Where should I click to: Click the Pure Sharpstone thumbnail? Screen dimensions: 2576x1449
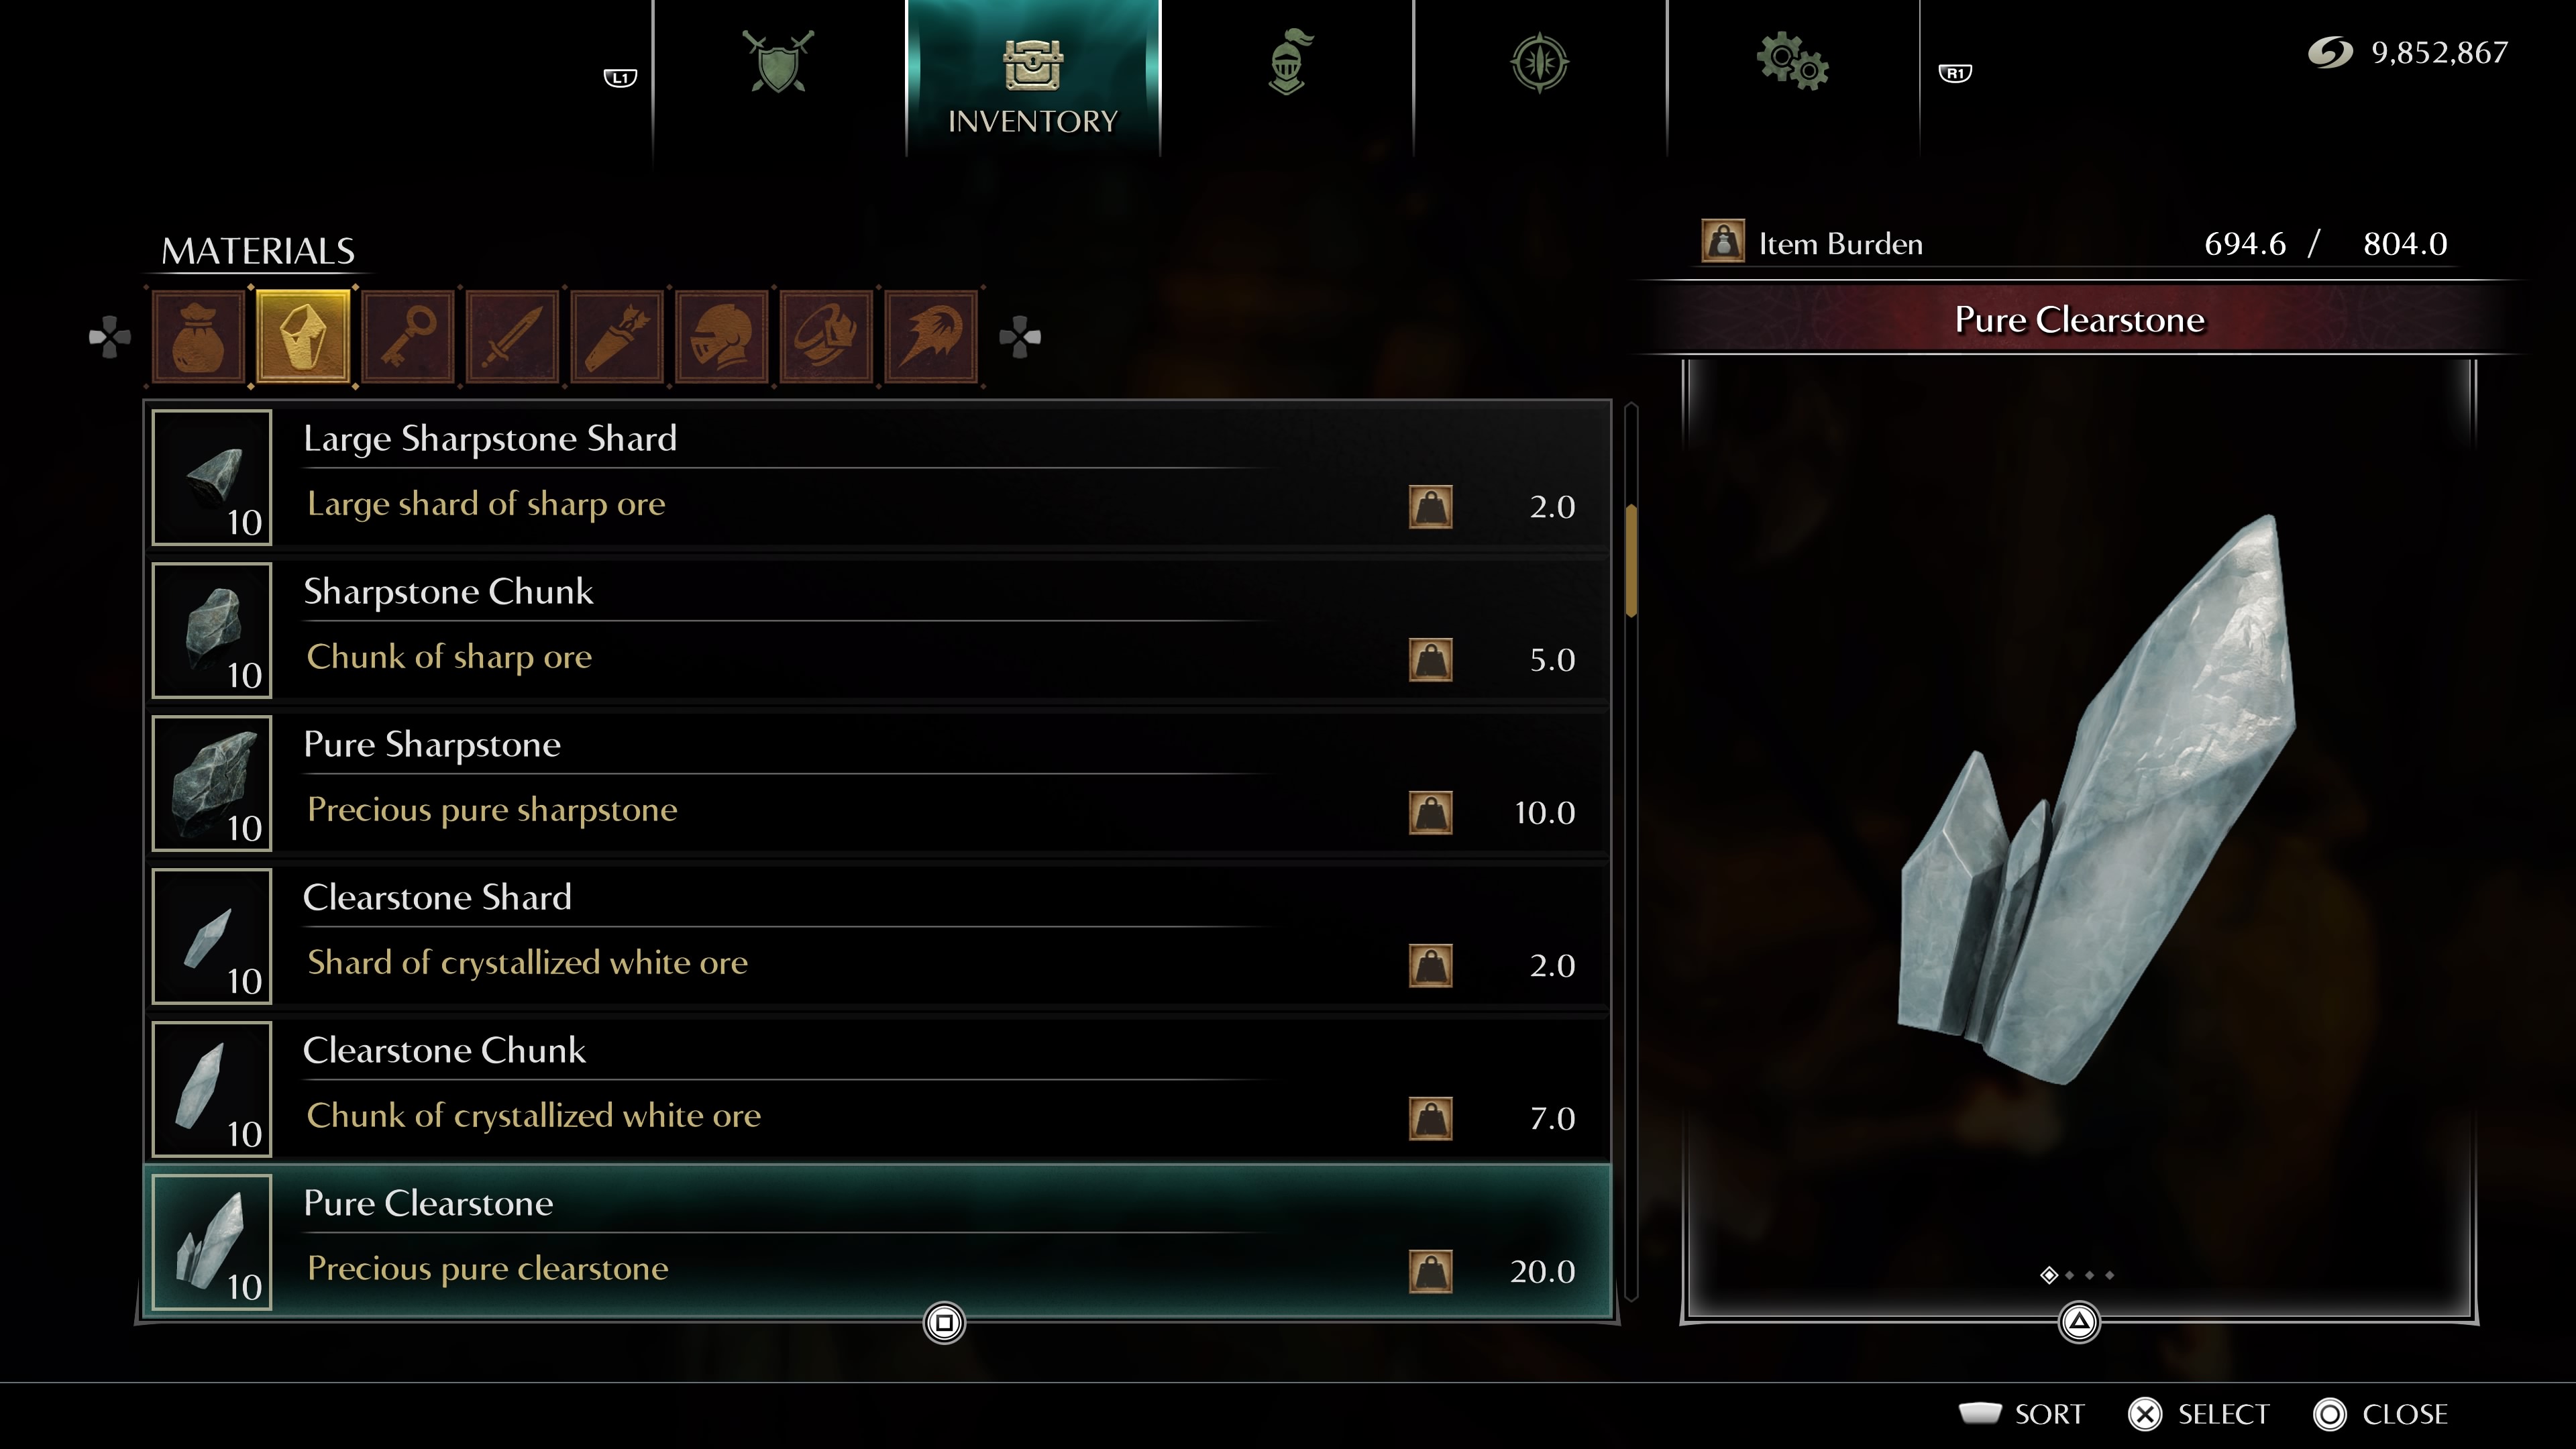(212, 783)
